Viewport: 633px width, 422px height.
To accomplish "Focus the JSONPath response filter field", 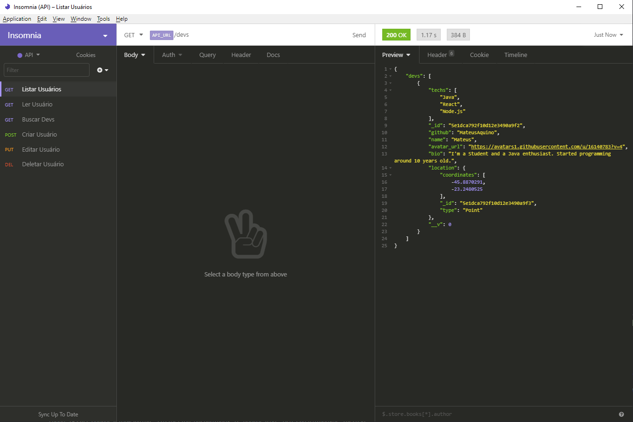I will (495, 414).
